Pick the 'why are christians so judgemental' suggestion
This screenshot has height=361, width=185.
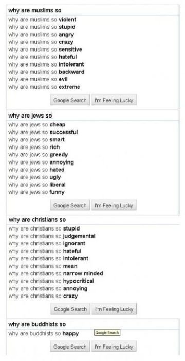point(52,236)
